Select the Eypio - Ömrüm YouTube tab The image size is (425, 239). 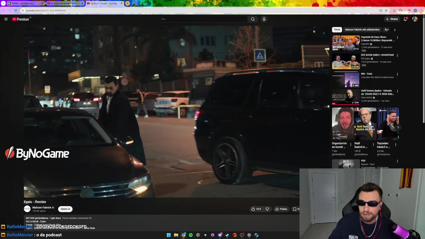click(105, 3)
